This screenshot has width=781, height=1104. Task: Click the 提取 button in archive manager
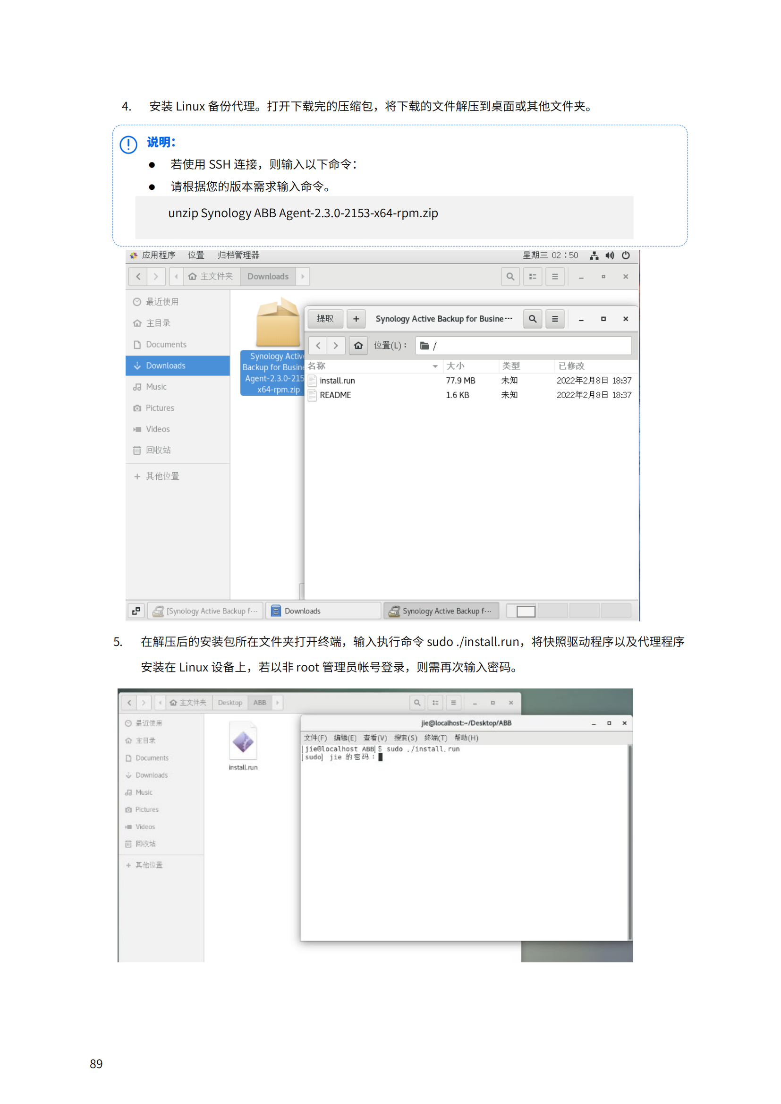325,319
